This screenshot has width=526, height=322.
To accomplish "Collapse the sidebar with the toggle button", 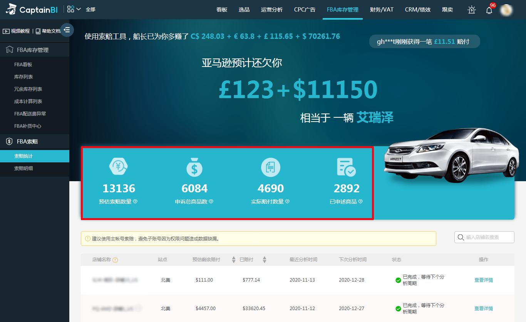I will click(x=67, y=30).
